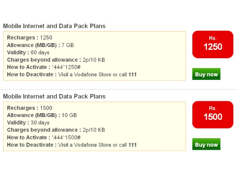Click the Validity 60 days line
The width and height of the screenshot is (237, 178).
(x=28, y=53)
